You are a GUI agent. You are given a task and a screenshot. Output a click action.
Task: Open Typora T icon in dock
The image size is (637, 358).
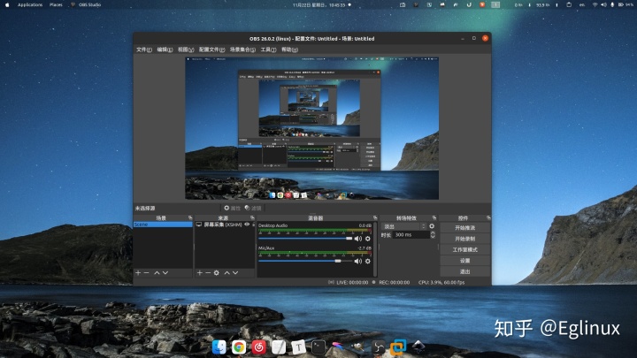coord(299,347)
